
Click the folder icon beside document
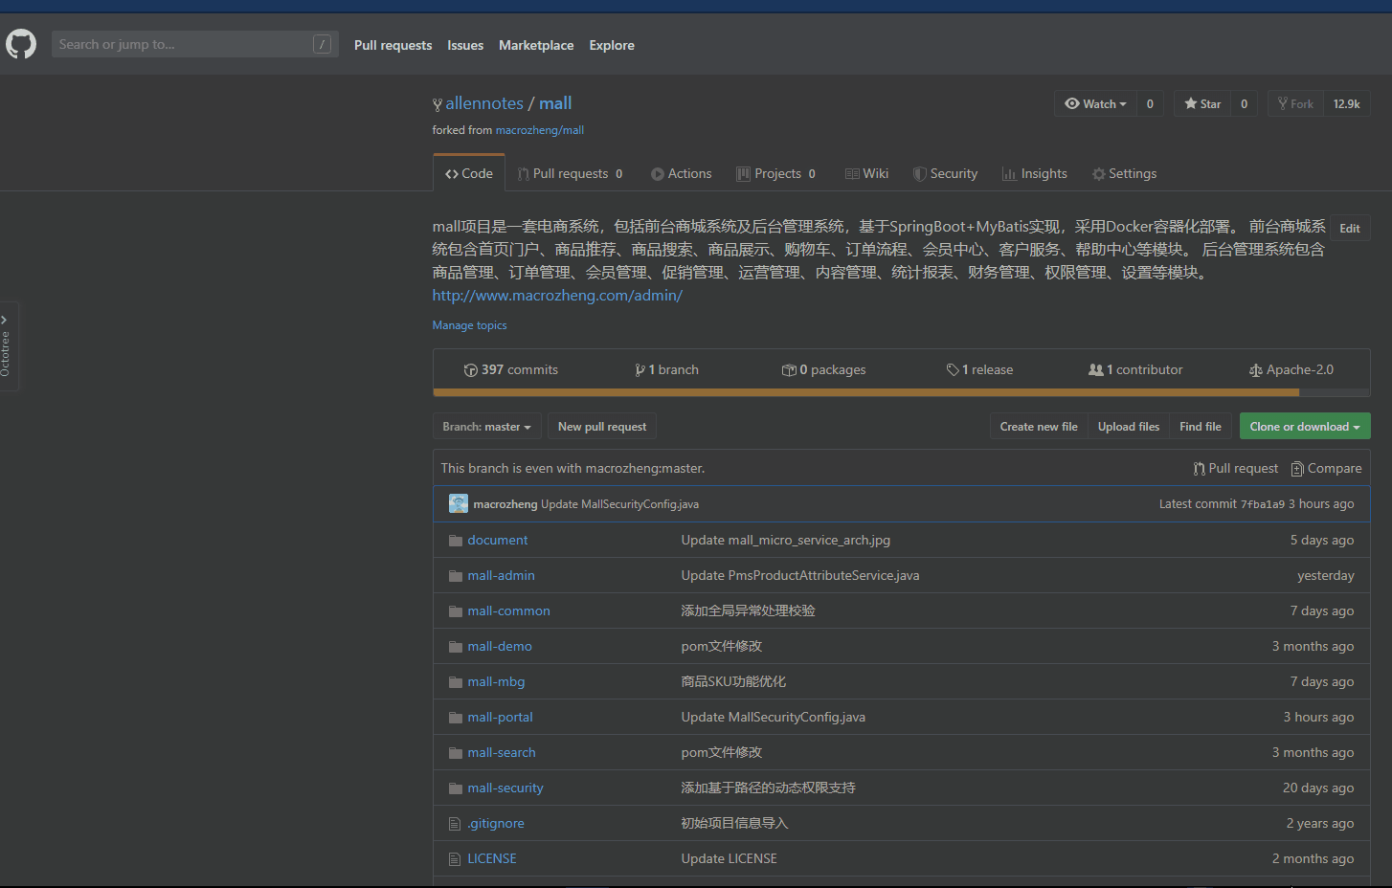tap(456, 541)
